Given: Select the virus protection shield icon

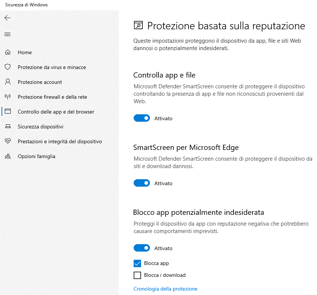Looking at the screenshot, I should [x=8, y=67].
